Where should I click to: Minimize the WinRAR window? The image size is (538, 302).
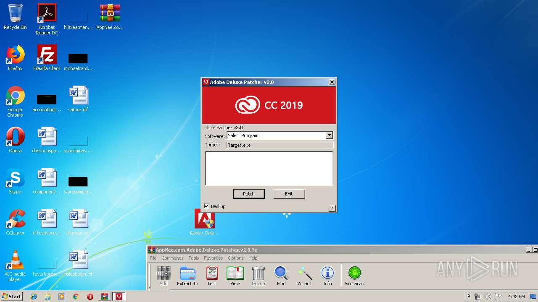(x=529, y=250)
